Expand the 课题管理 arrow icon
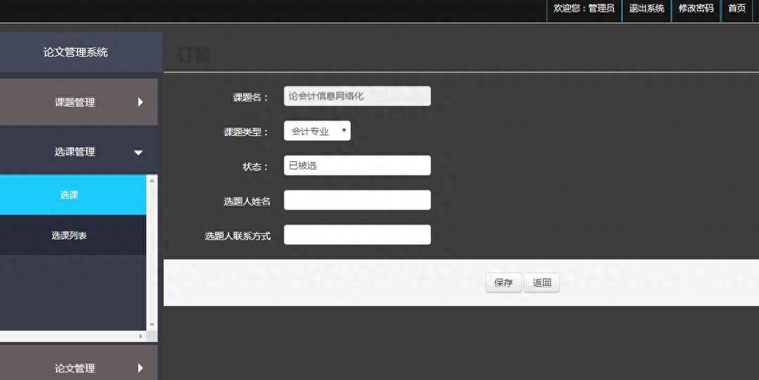Screen dimensions: 759x380 (x=140, y=102)
